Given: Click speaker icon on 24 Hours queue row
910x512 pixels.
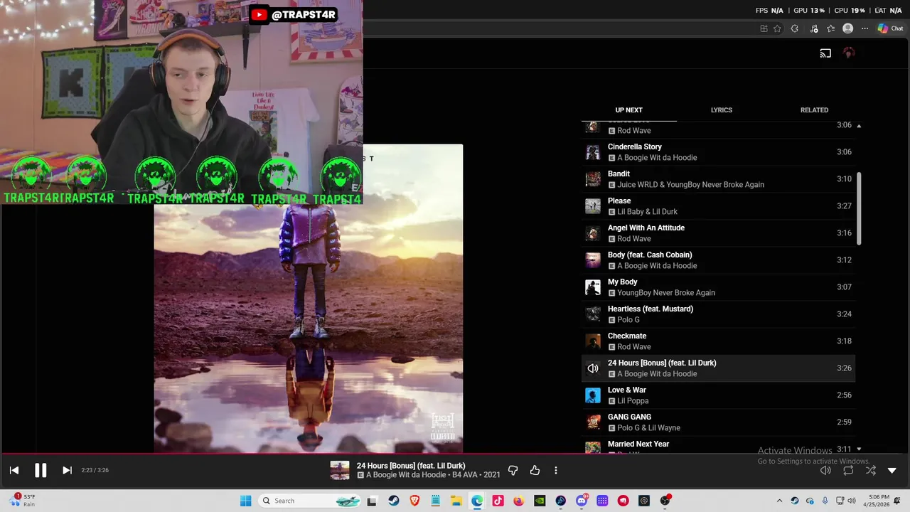Looking at the screenshot, I should (593, 368).
